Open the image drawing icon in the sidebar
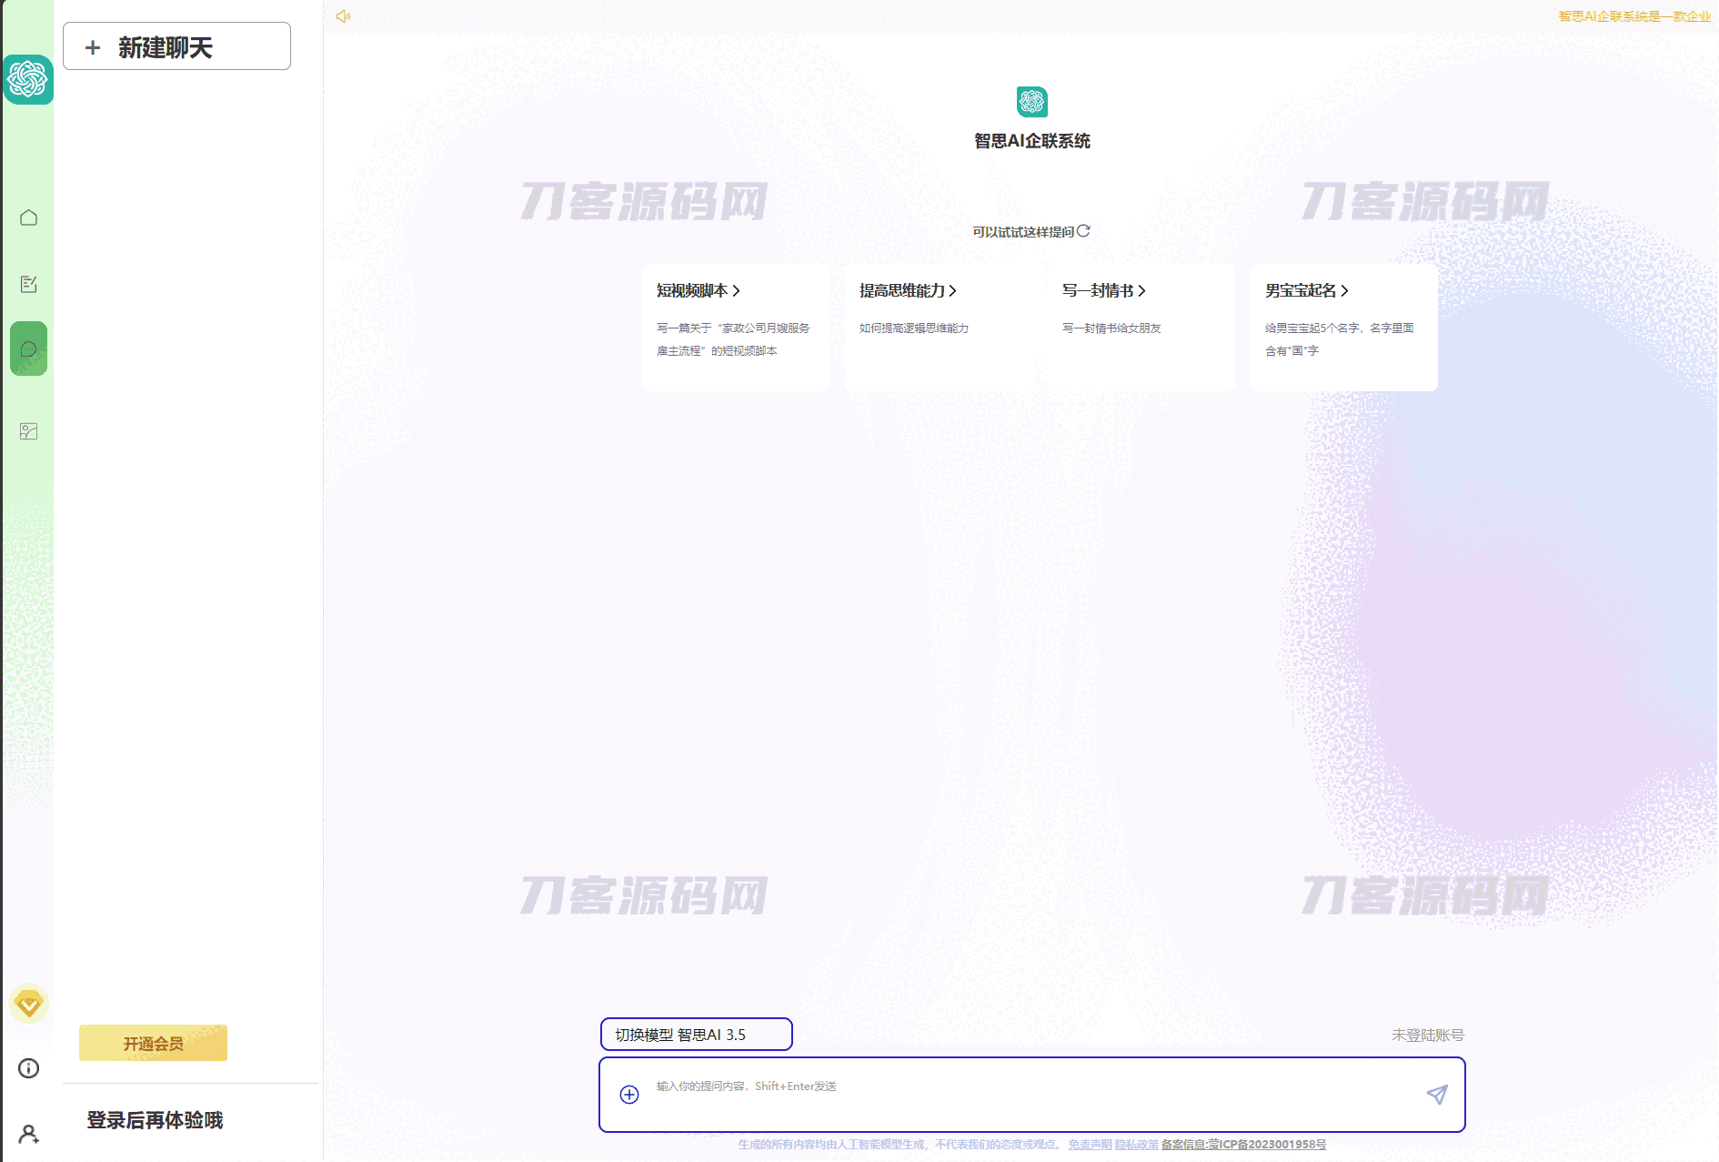Viewport: 1719px width, 1162px height. click(x=28, y=431)
